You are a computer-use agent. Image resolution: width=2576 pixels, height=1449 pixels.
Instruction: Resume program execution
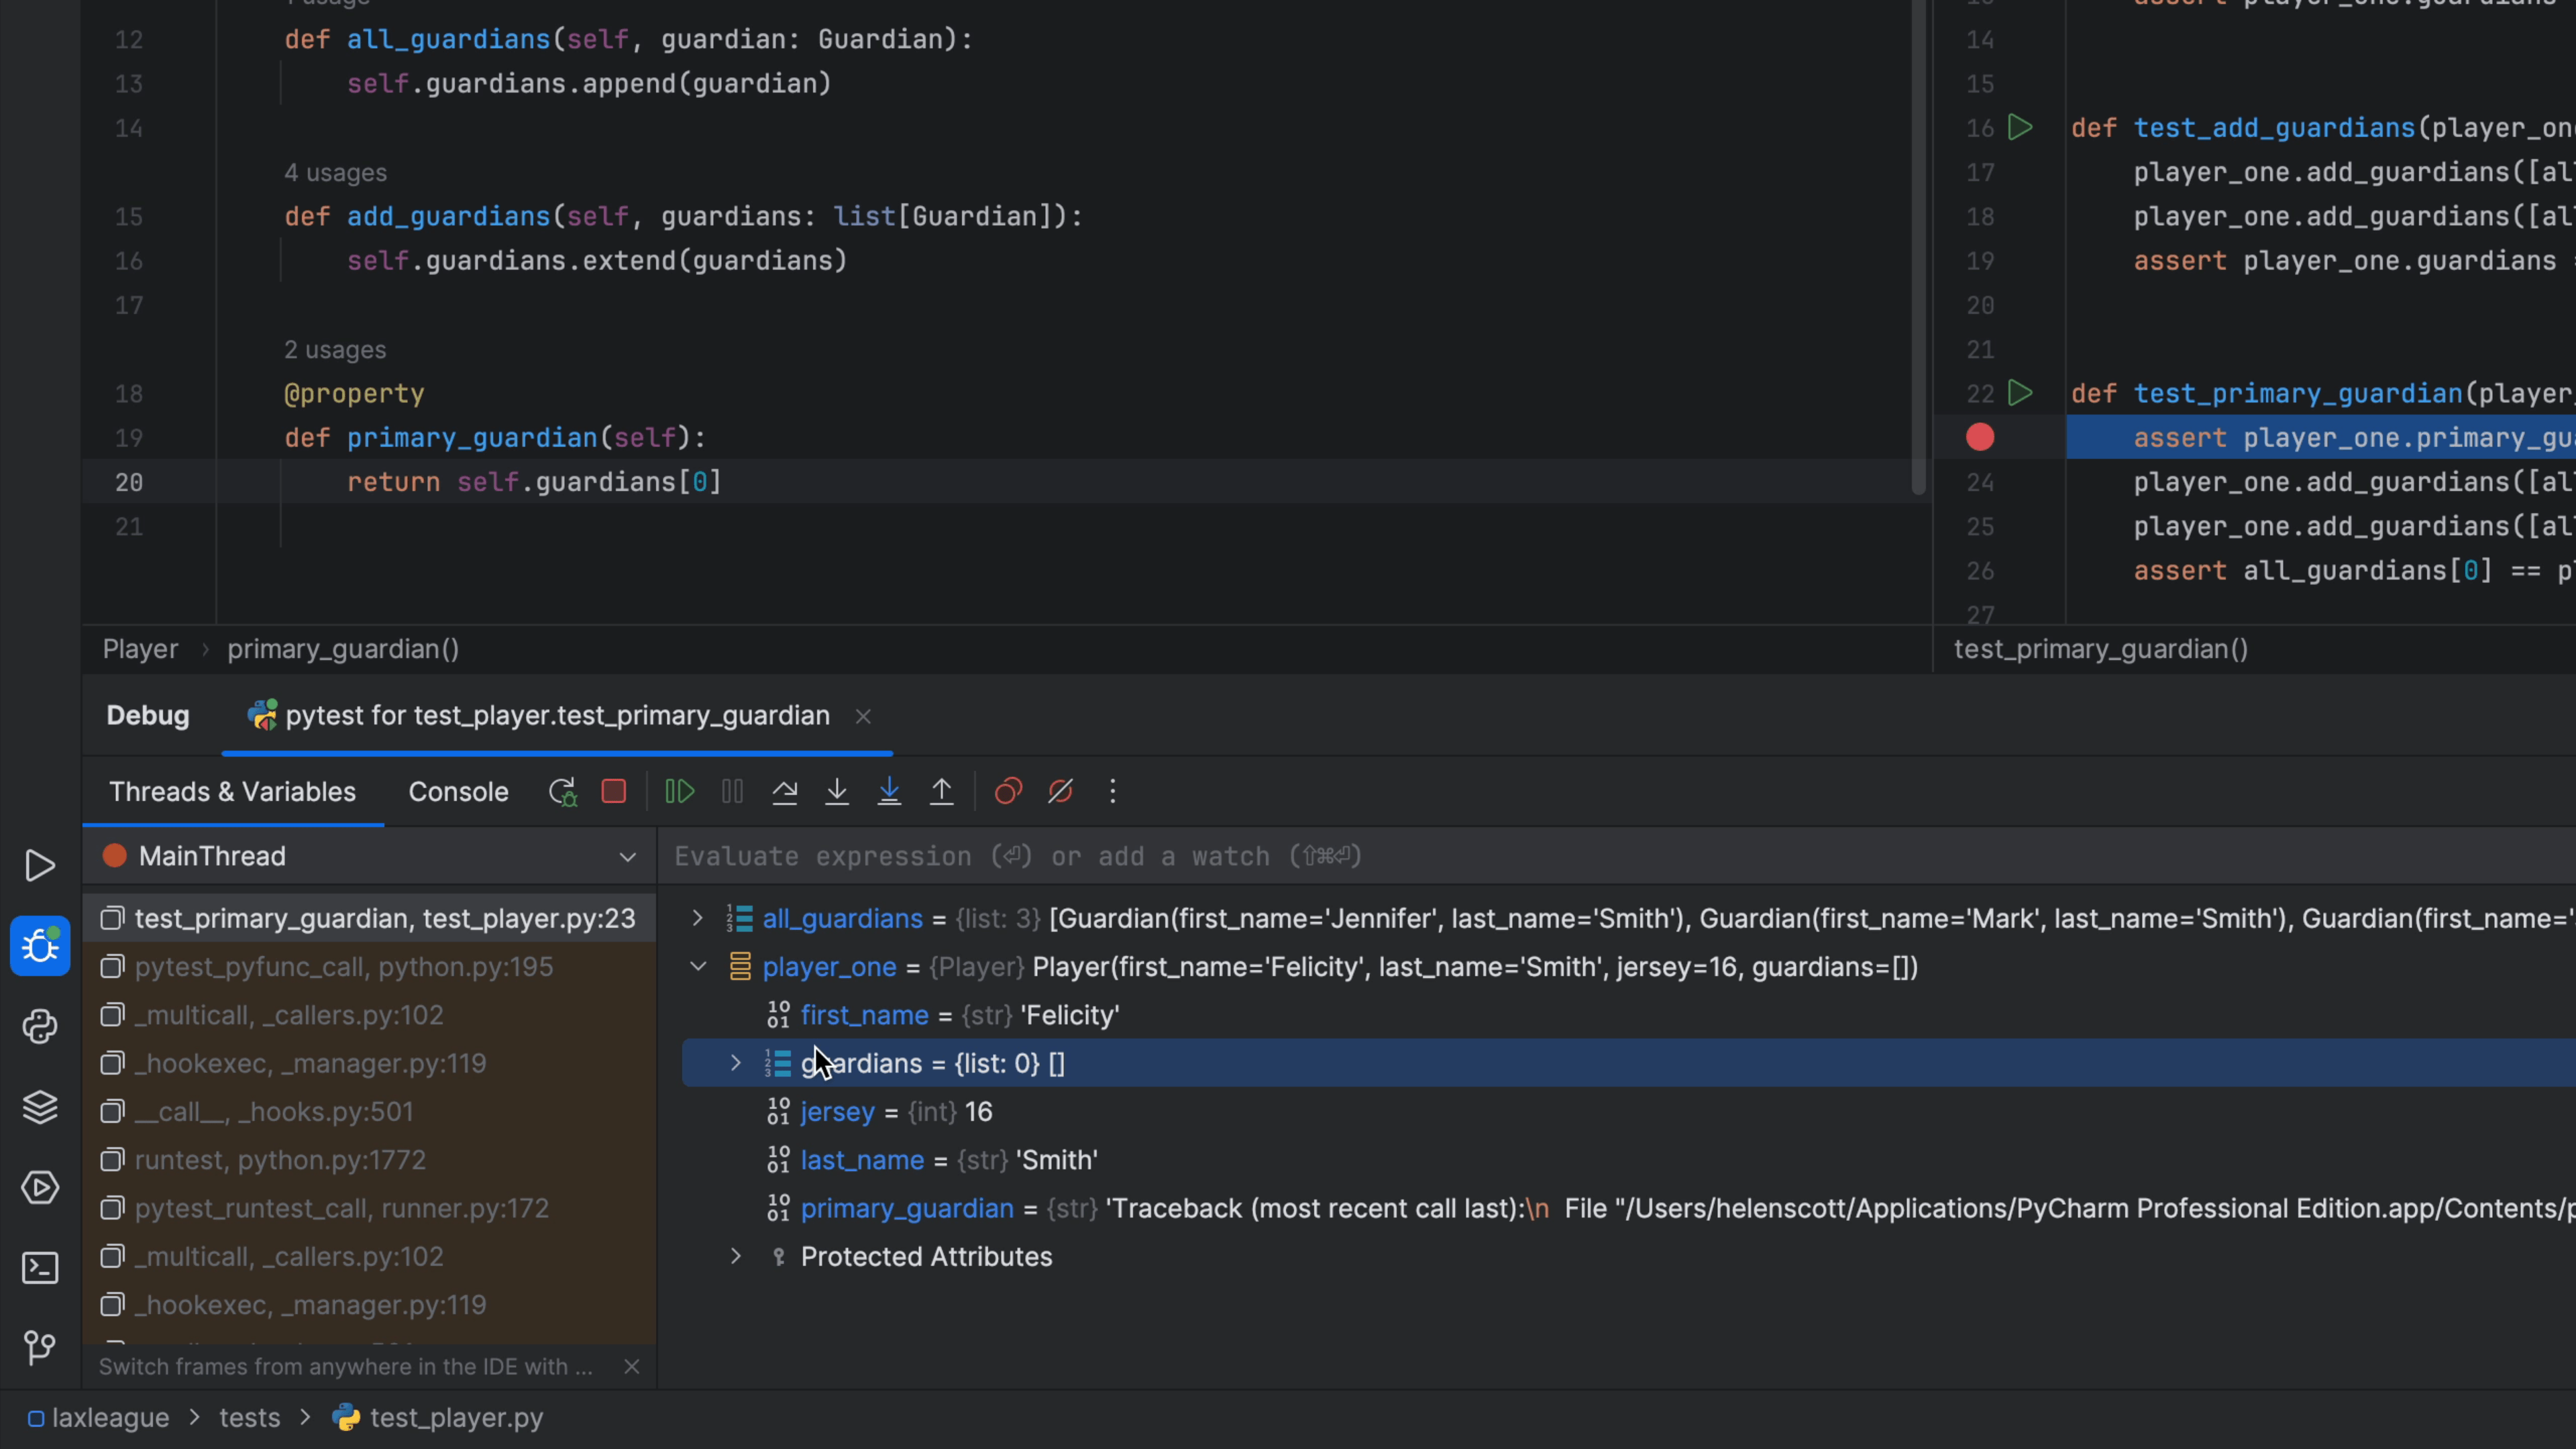(679, 792)
